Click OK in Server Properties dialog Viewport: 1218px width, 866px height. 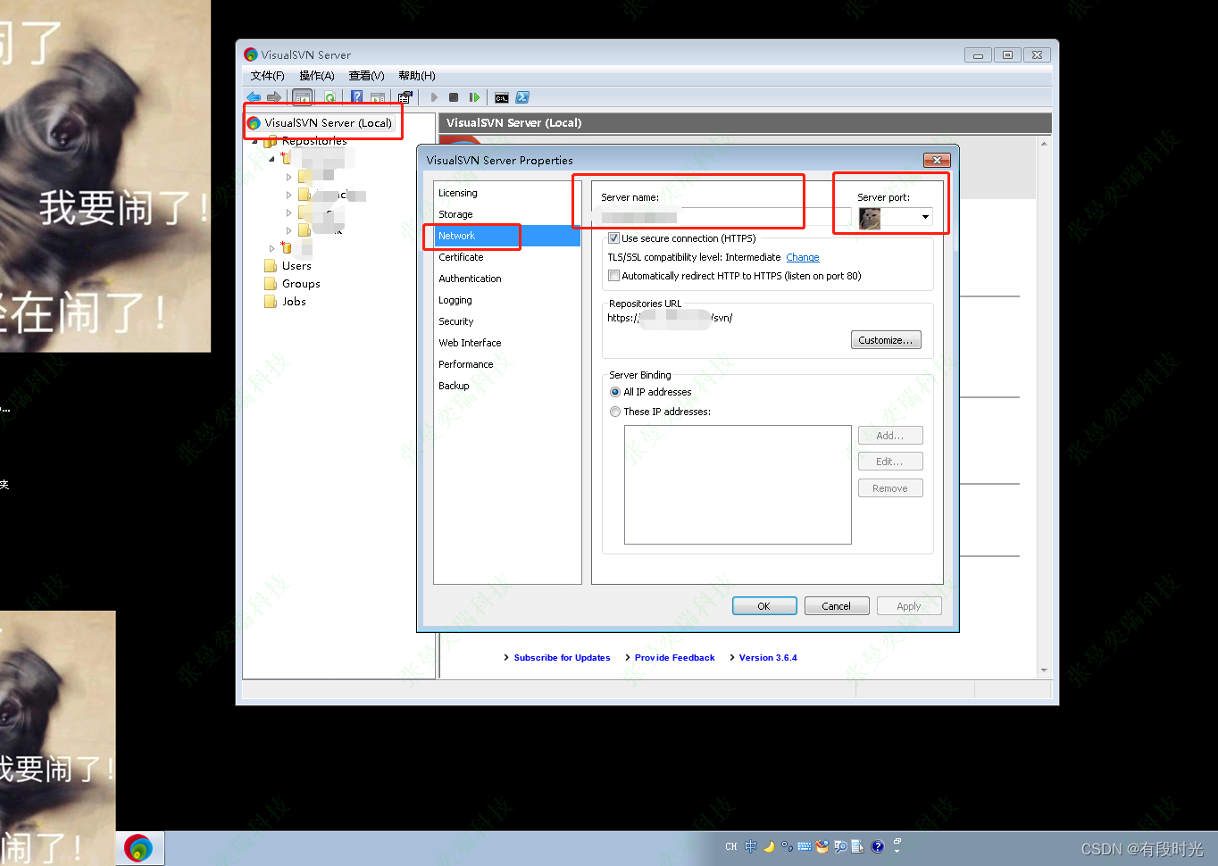764,606
